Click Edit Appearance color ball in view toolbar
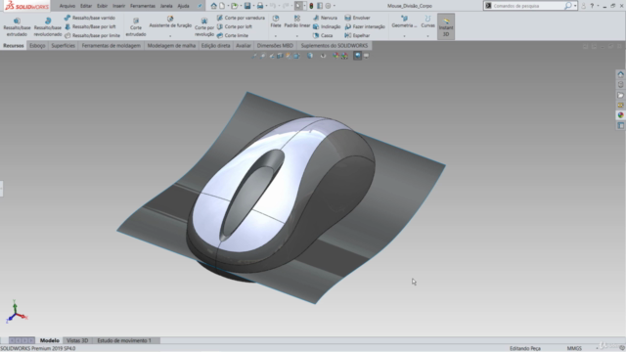This screenshot has height=352, width=626. [x=335, y=56]
